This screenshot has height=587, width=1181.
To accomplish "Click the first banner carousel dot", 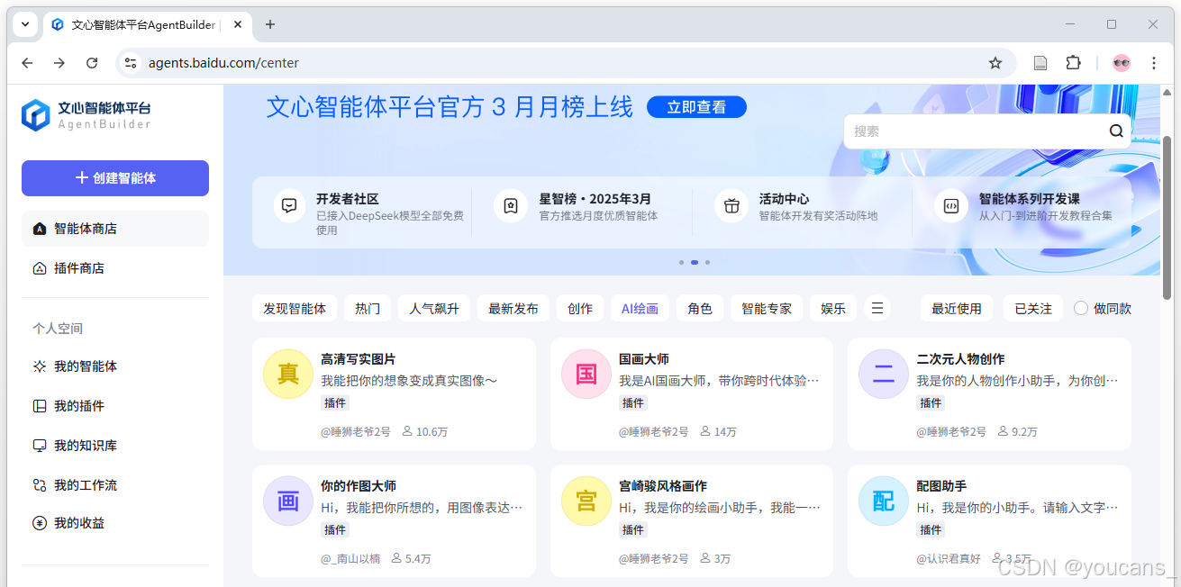I will pyautogui.click(x=681, y=263).
